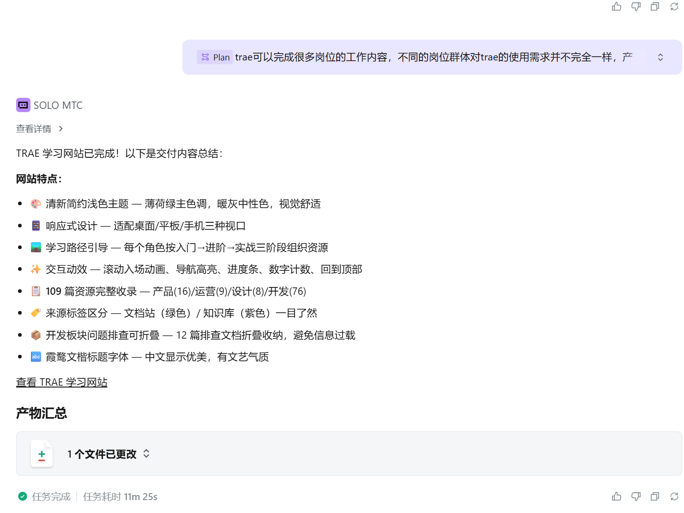Viewport: 684px width, 513px height.
Task: Copy the top response with copy icon
Action: [x=655, y=6]
